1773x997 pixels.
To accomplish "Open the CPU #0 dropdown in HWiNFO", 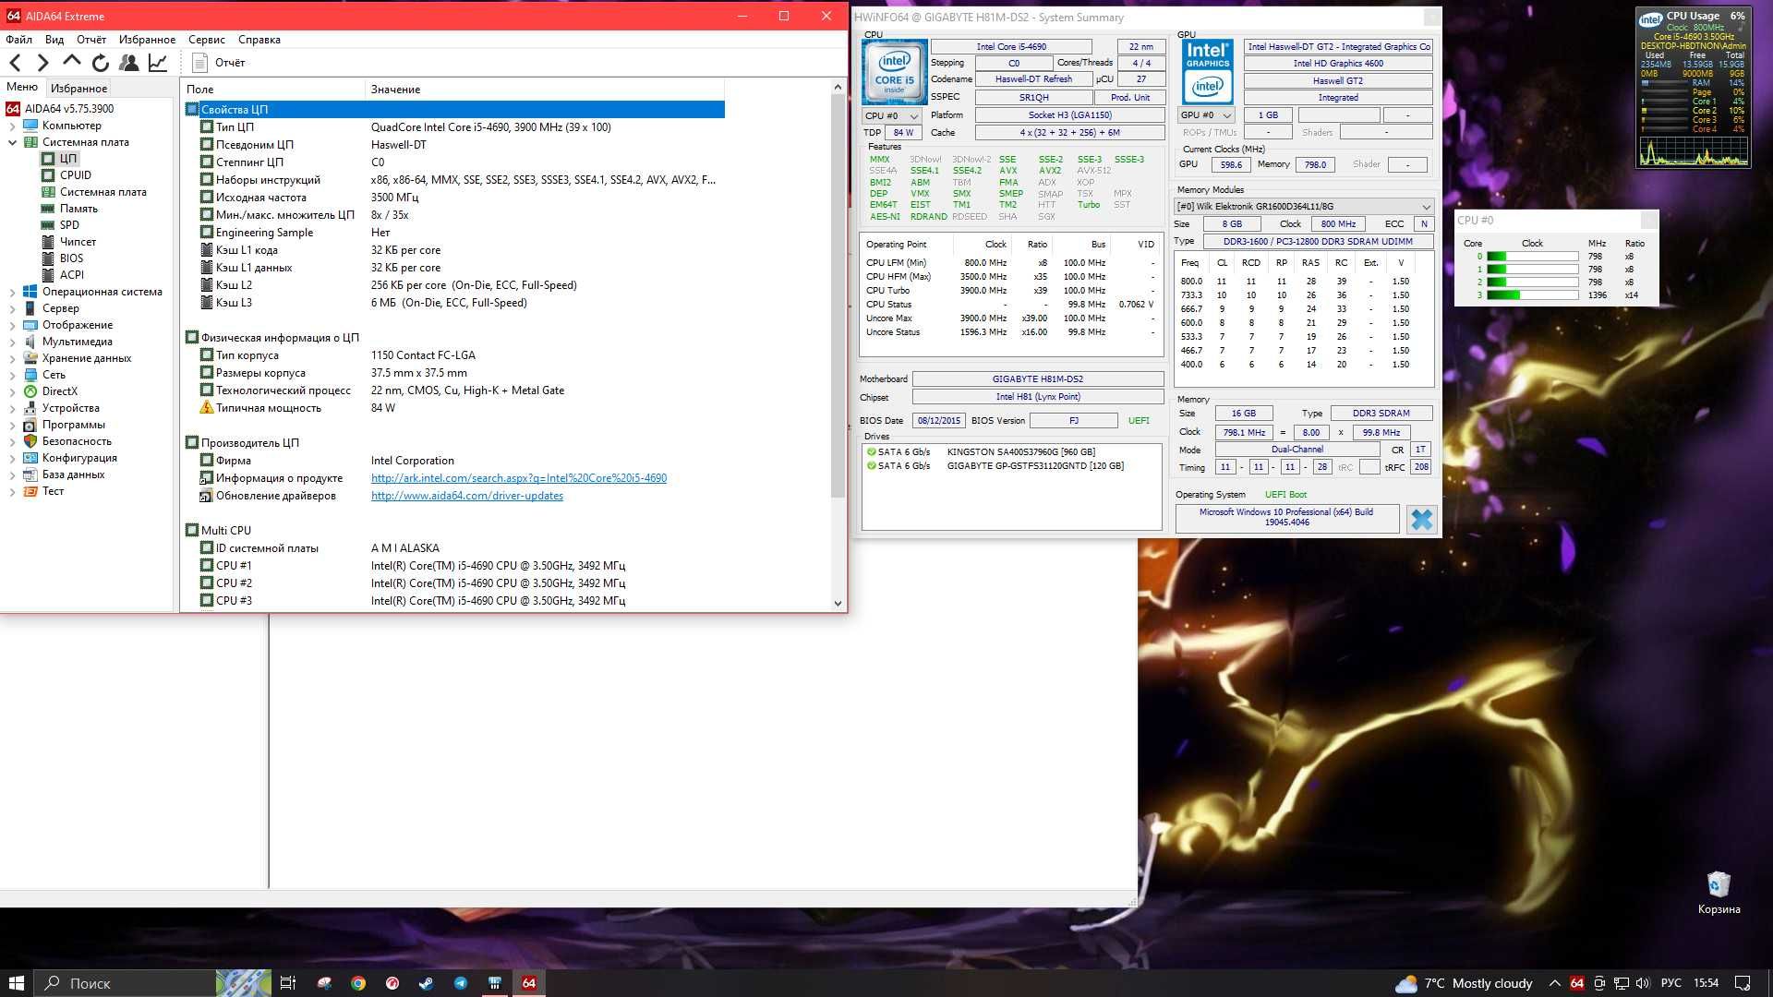I will pyautogui.click(x=891, y=116).
